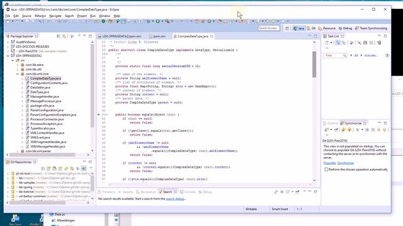Click the New file wizard toolbar icon

[8, 21]
